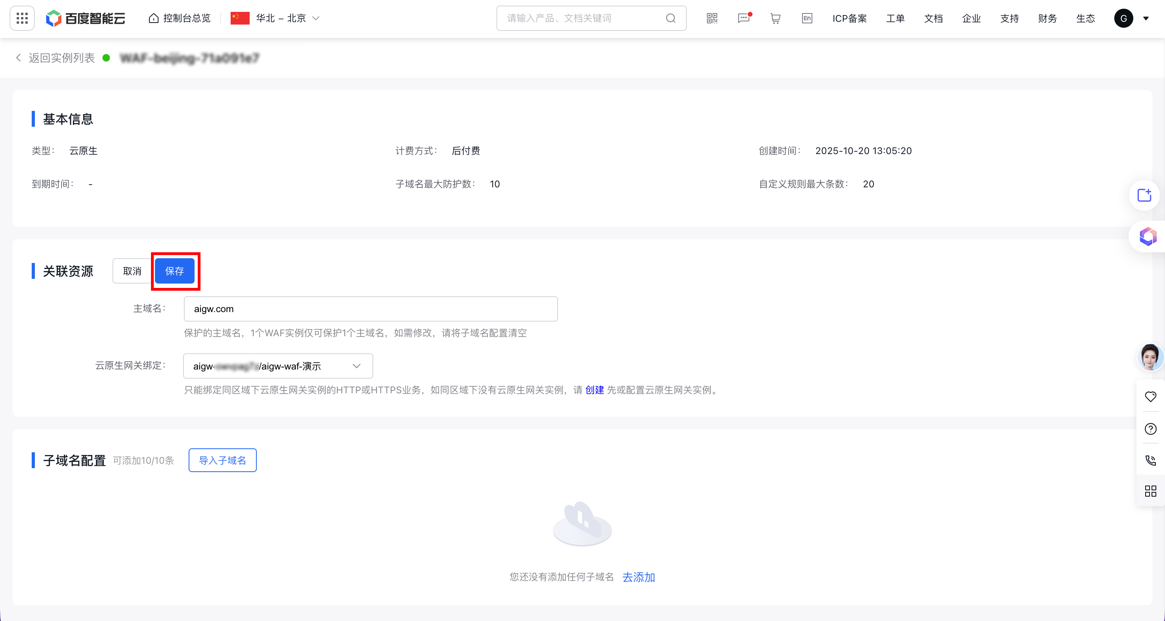Open the messages notification icon
This screenshot has height=621, width=1165.
click(x=743, y=18)
